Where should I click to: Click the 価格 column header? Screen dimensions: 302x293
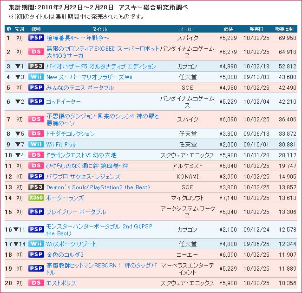tap(228, 29)
